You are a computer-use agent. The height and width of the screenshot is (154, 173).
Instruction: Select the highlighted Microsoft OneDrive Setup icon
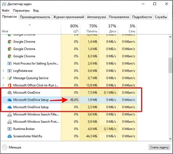pos(10,100)
